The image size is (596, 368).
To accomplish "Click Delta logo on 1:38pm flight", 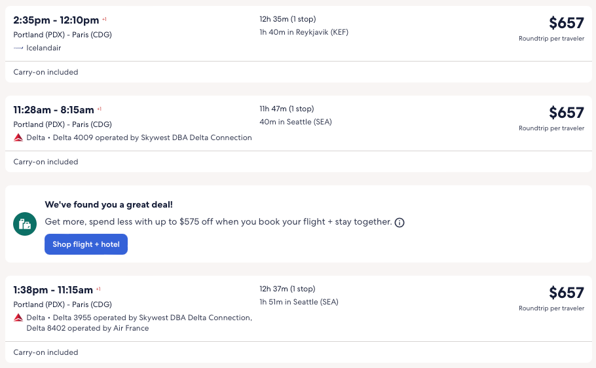I will tap(18, 318).
